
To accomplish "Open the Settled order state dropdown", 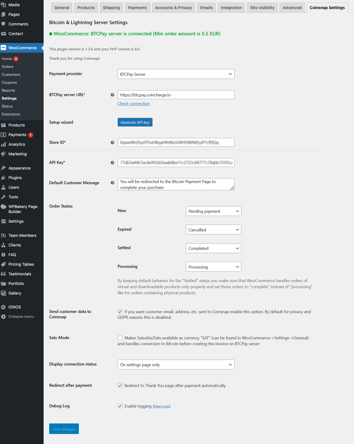I will coord(214,248).
